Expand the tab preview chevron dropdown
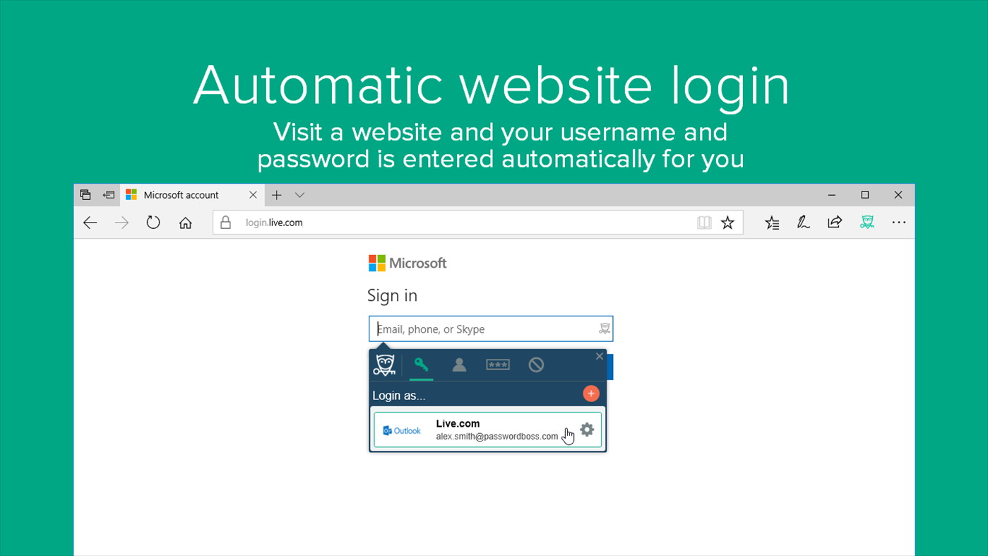The height and width of the screenshot is (556, 988). click(x=299, y=195)
